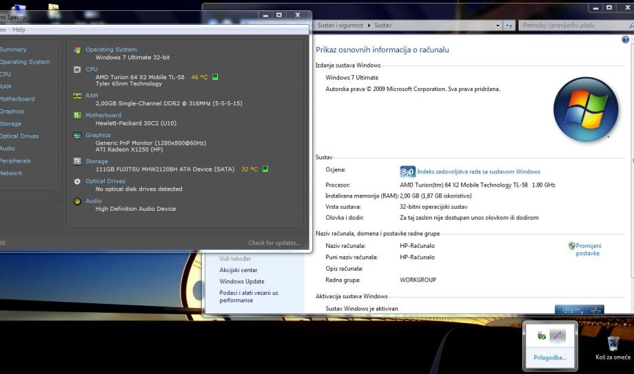Click the Motherboard icon in the summary
Image resolution: width=634 pixels, height=374 pixels.
pyautogui.click(x=77, y=116)
